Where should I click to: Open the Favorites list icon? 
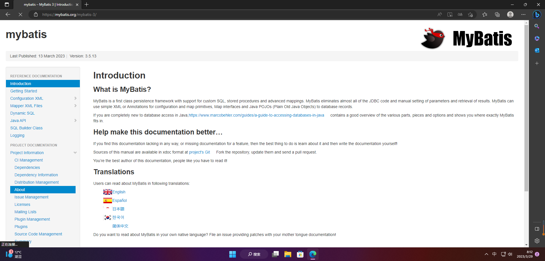coord(485,14)
